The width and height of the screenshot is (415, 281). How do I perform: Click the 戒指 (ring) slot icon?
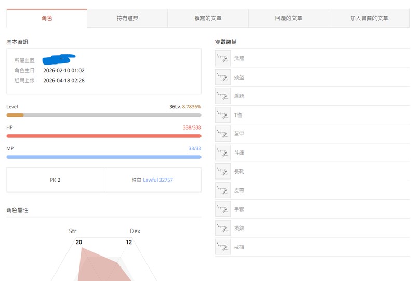click(x=223, y=247)
